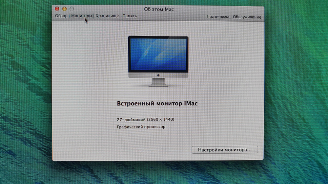Click the Графический процессор label
The image size is (328, 184).
click(141, 127)
